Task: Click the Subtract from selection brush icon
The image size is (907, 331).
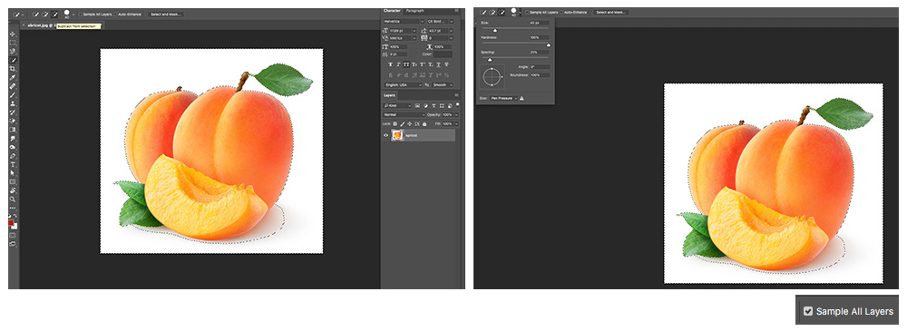Action: coord(55,14)
